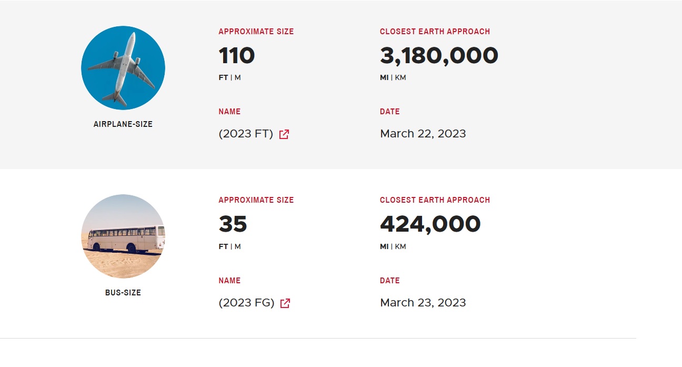The height and width of the screenshot is (367, 682).
Task: Show 3,180,000 approach distance in KM
Action: pos(400,78)
